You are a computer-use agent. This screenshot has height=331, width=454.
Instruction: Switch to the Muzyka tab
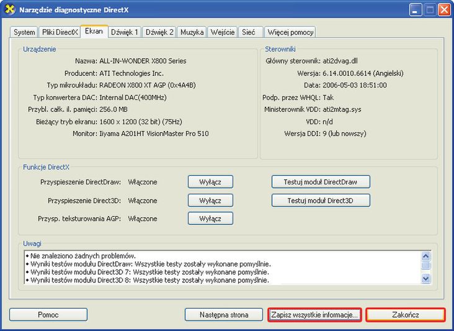192,32
